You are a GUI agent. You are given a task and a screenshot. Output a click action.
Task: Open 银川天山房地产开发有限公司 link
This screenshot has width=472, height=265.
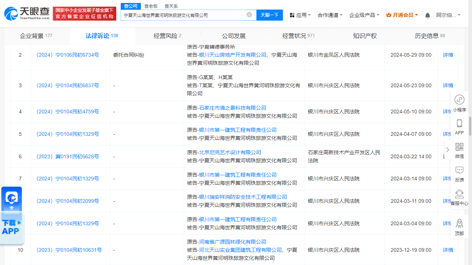click(233, 55)
